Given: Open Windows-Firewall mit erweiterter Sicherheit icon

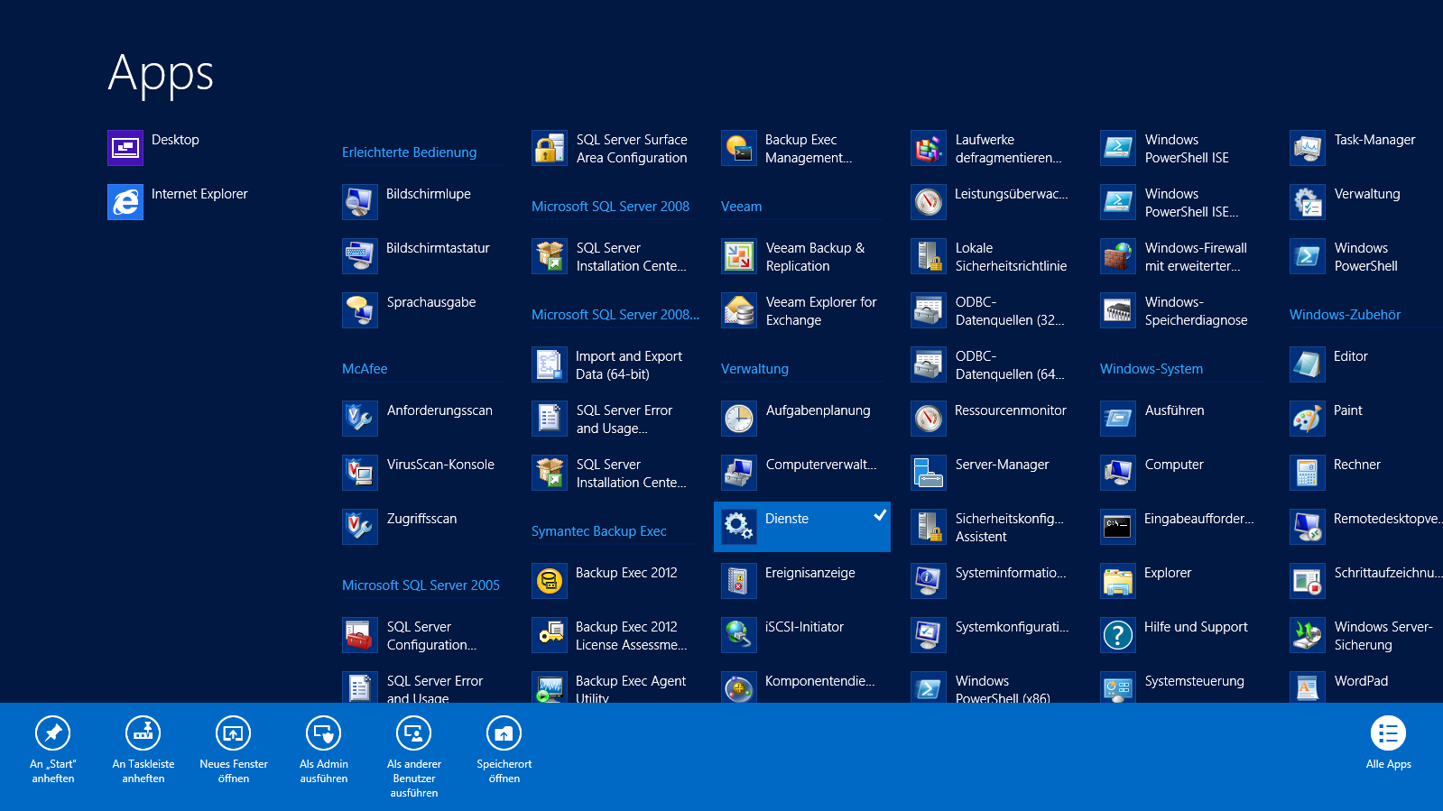Looking at the screenshot, I should (x=1118, y=256).
